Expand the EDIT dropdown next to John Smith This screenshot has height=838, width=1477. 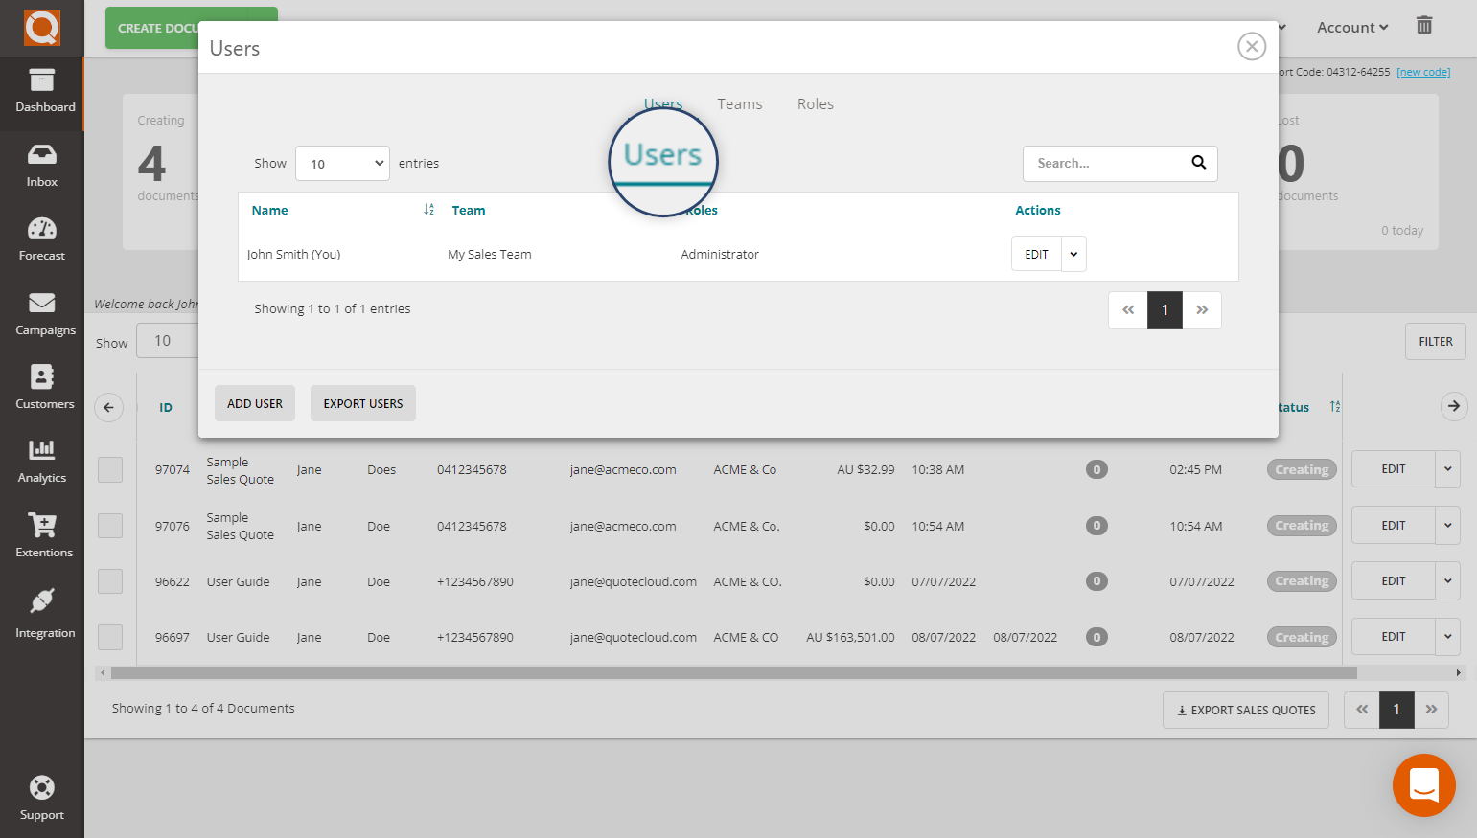point(1073,253)
